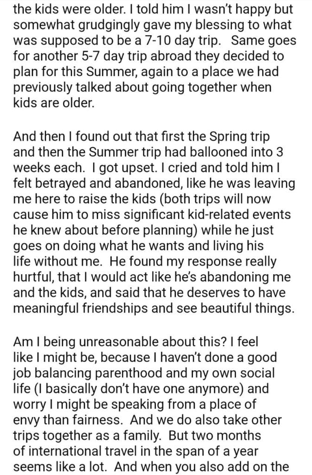
Task: Click the line "kids are older."
Action: coord(54,102)
